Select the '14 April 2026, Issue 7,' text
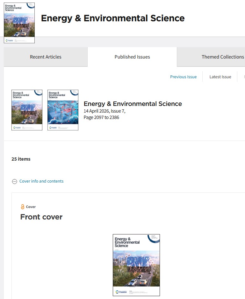 point(104,111)
